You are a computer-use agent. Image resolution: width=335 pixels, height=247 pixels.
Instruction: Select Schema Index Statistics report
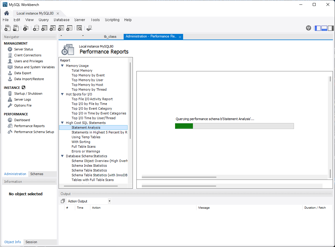89,166
